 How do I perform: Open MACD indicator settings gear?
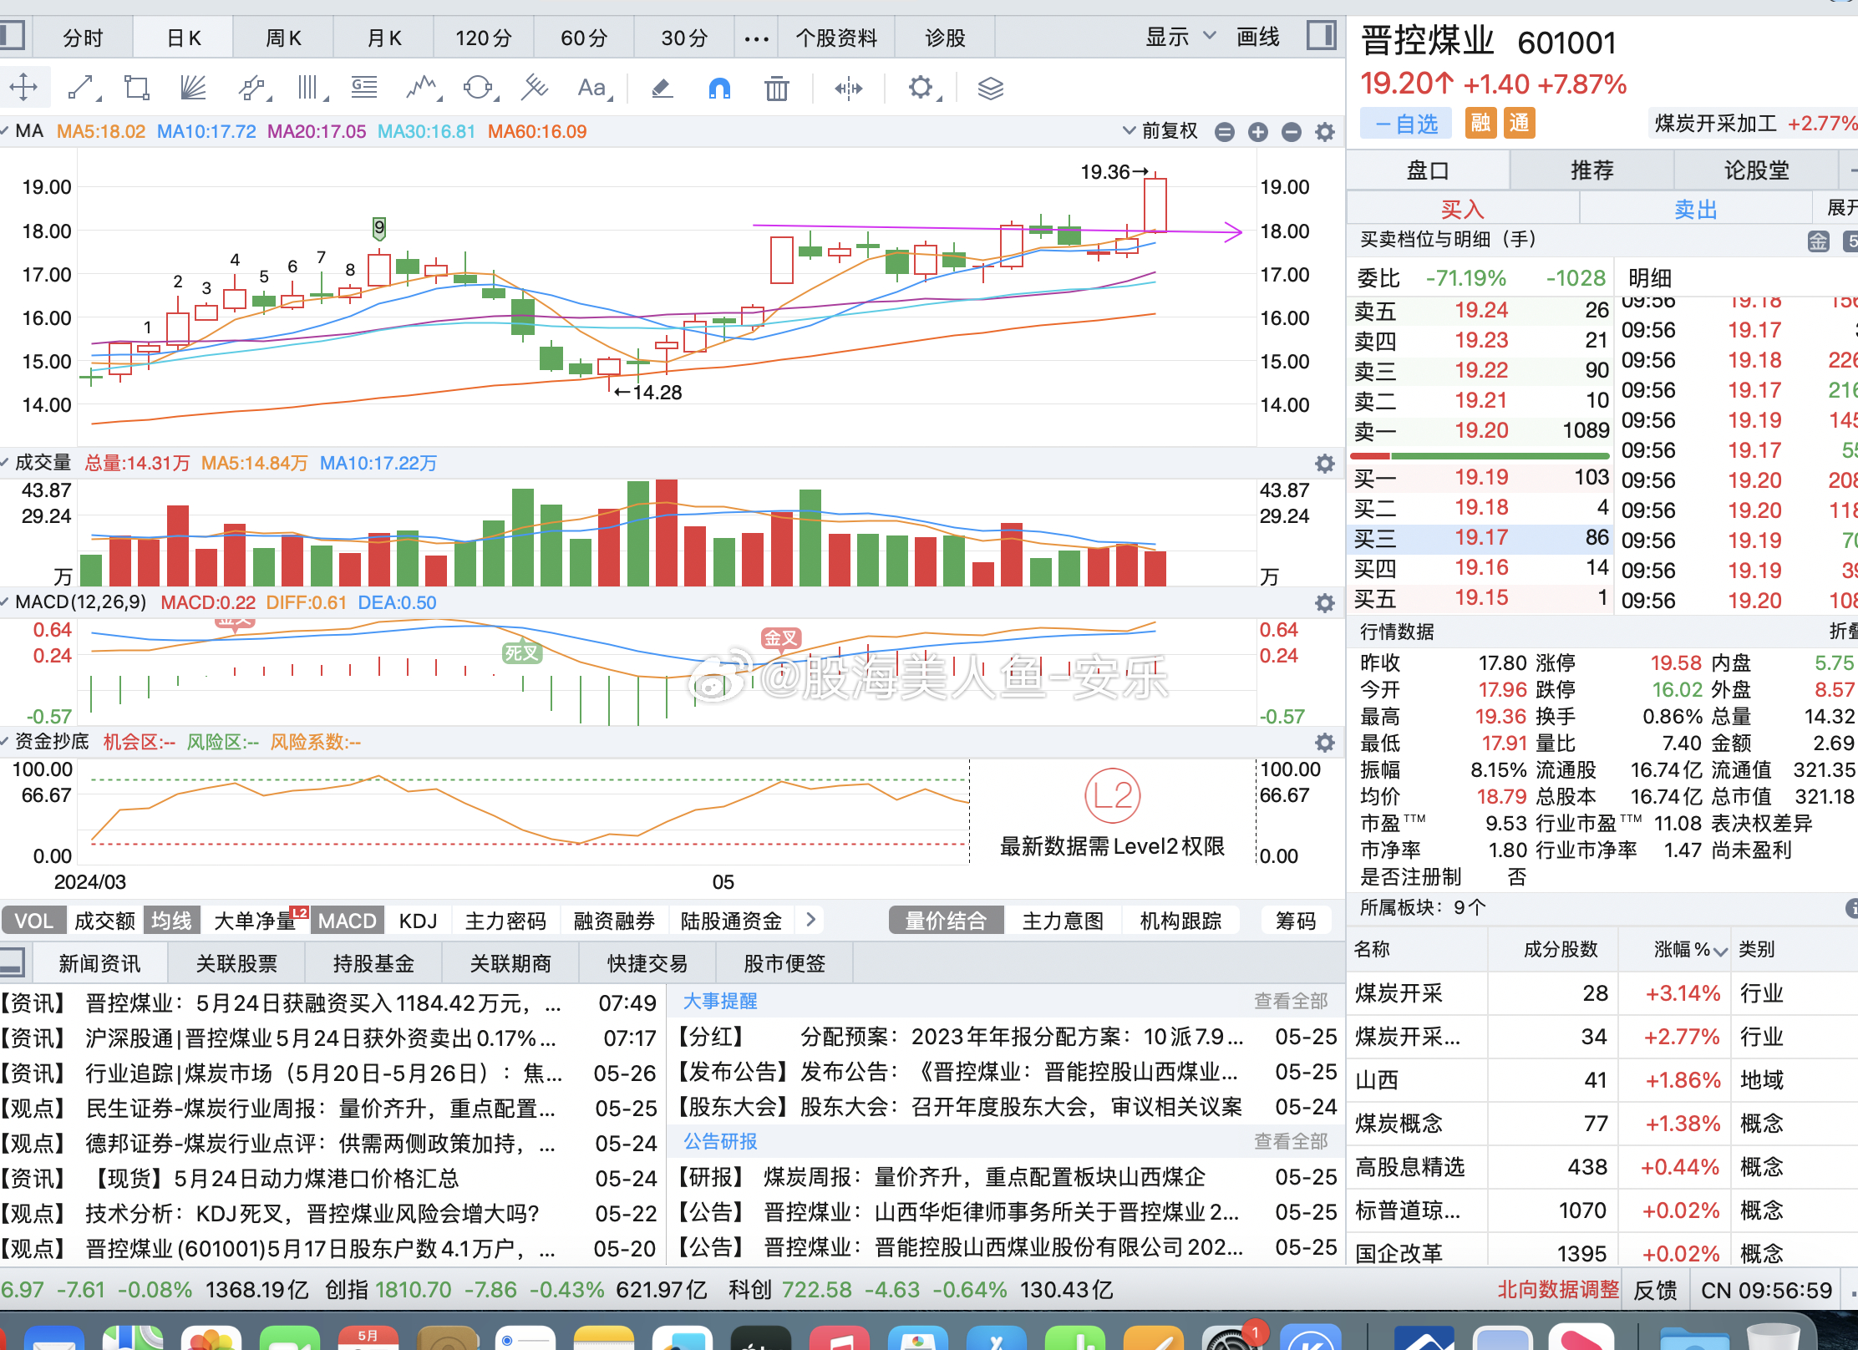(x=1324, y=602)
